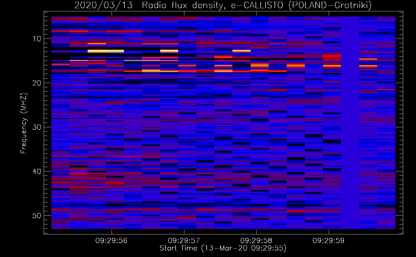416x257 pixels.
Task: Click the 30 frequency tick label
Action: (x=37, y=127)
